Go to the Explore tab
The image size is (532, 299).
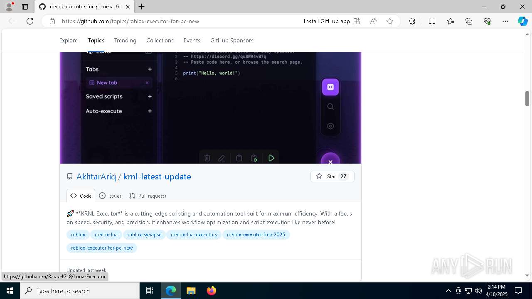click(69, 40)
